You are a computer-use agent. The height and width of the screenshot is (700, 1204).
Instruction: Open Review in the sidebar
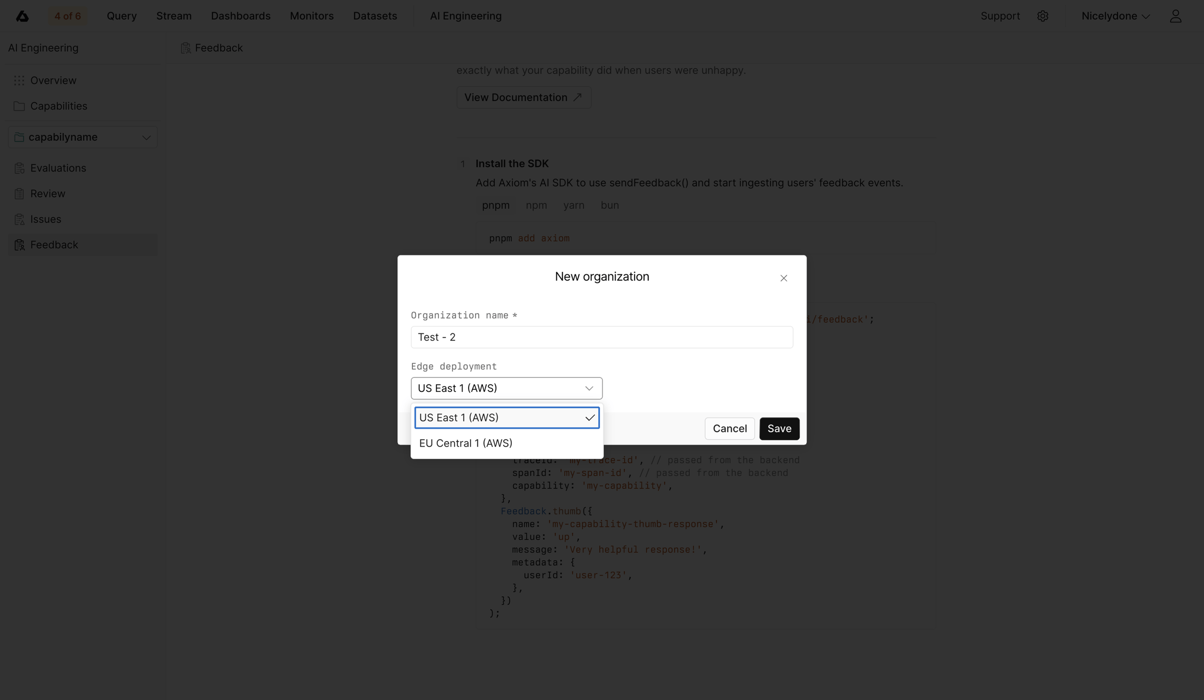point(83,194)
